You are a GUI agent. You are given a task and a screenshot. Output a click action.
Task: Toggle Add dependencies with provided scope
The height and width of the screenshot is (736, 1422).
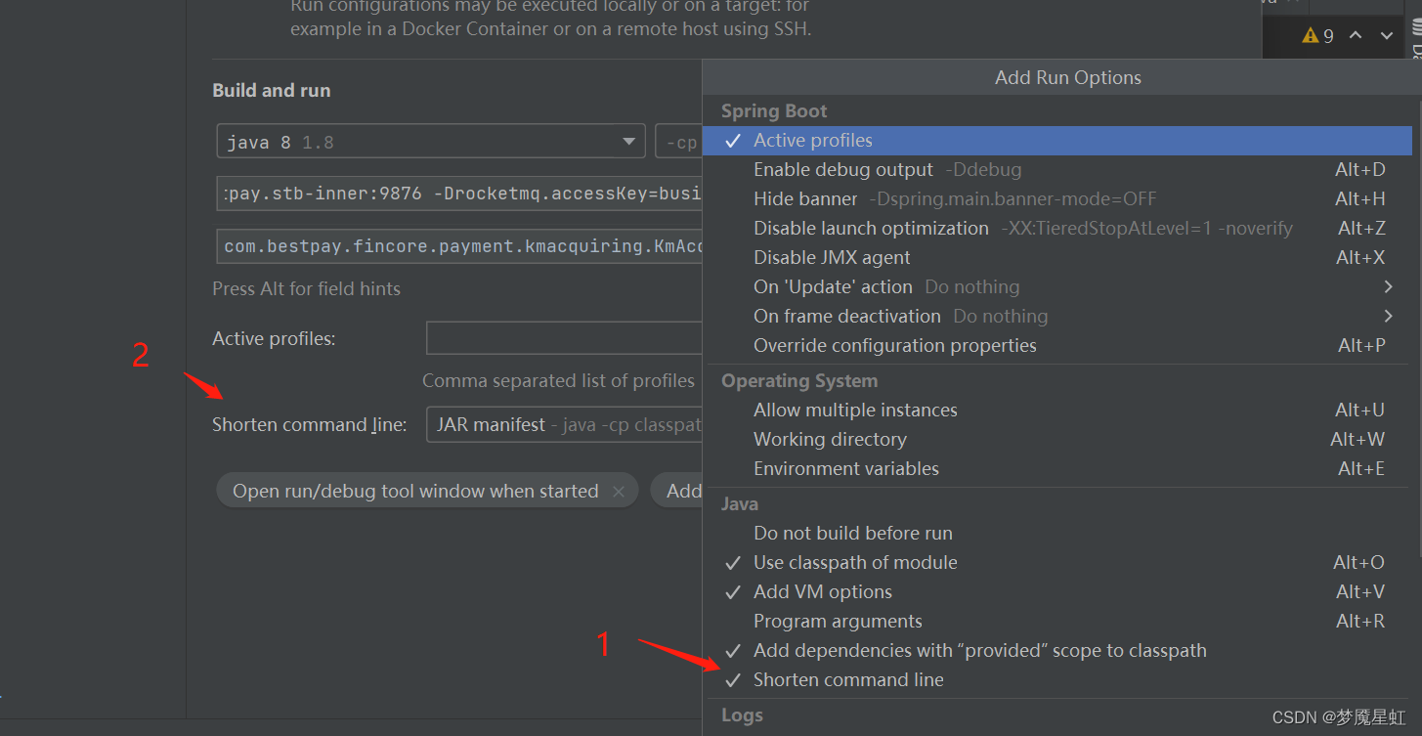pyautogui.click(x=1057, y=651)
